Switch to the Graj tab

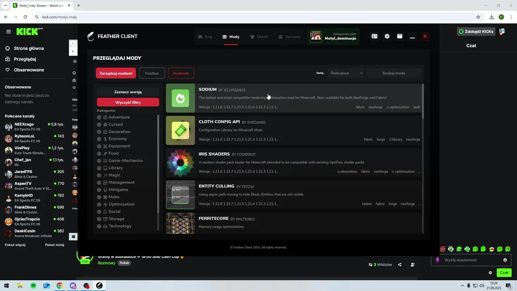[x=205, y=37]
